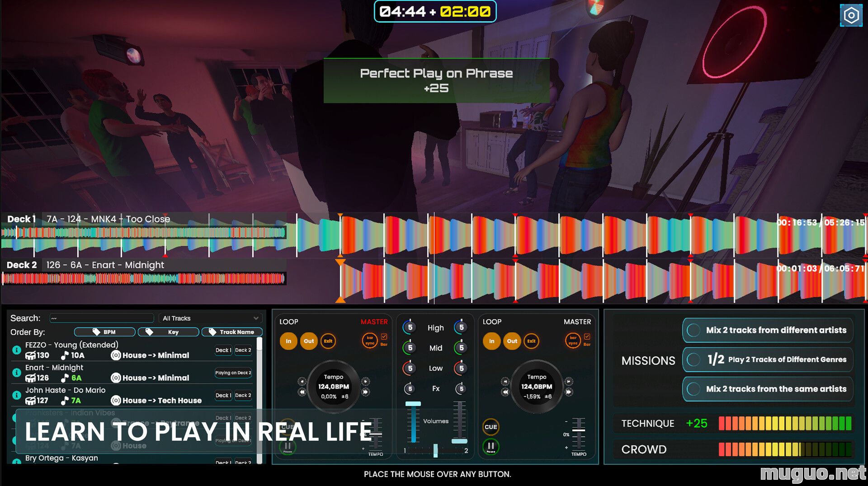Load John Haste - Do Mario onto Deck 2
Viewport: 868px width, 486px height.
pos(243,395)
